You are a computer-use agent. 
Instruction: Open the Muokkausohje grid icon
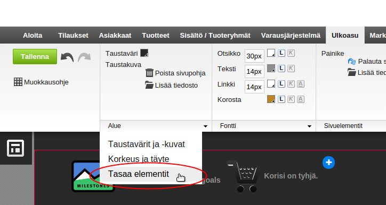click(18, 82)
